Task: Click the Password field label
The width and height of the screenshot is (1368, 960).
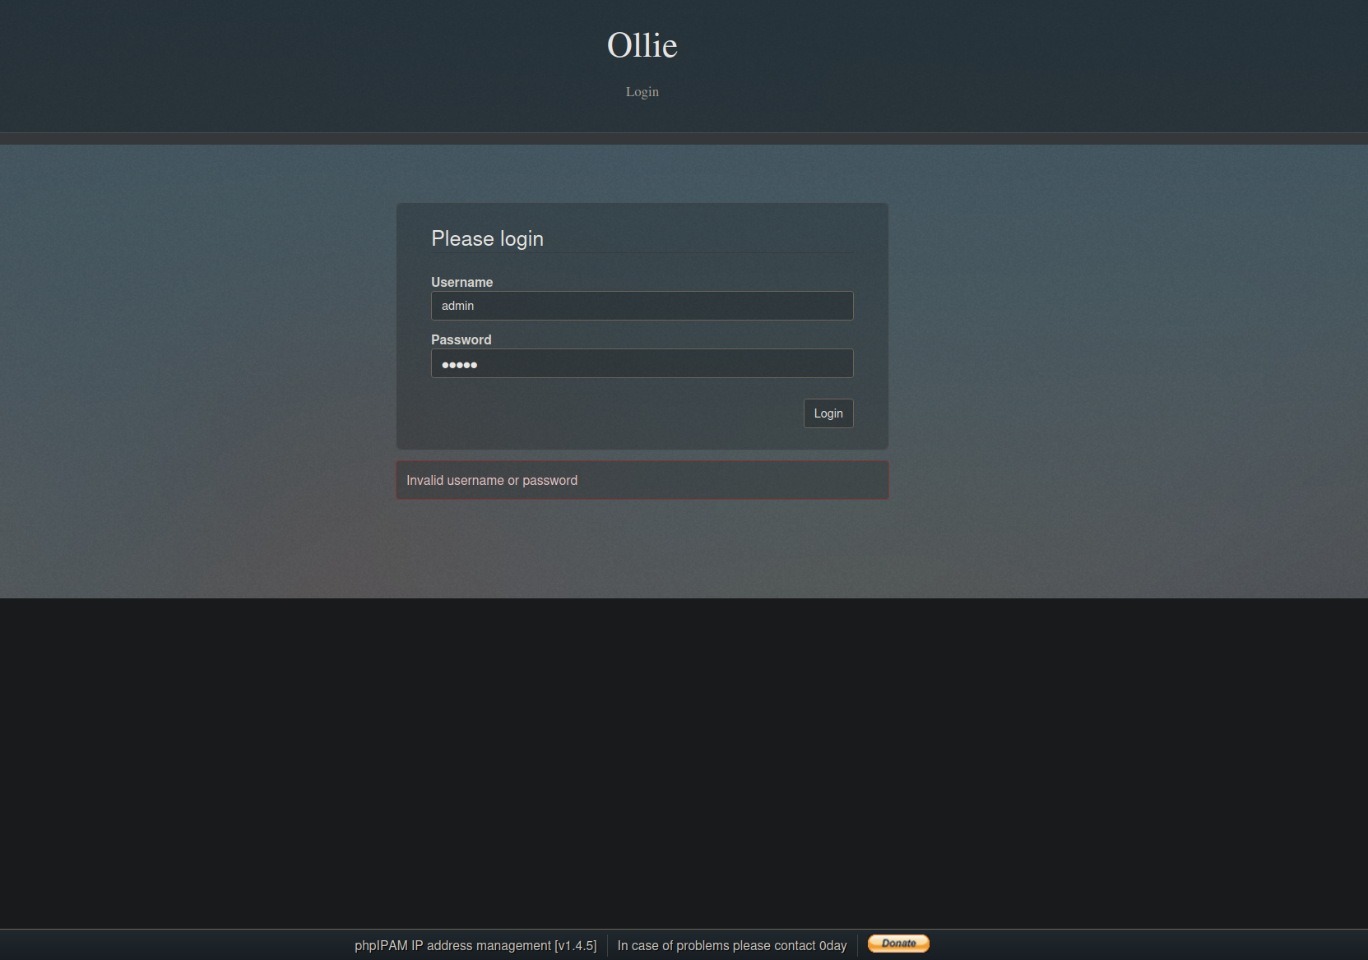Action: click(461, 339)
